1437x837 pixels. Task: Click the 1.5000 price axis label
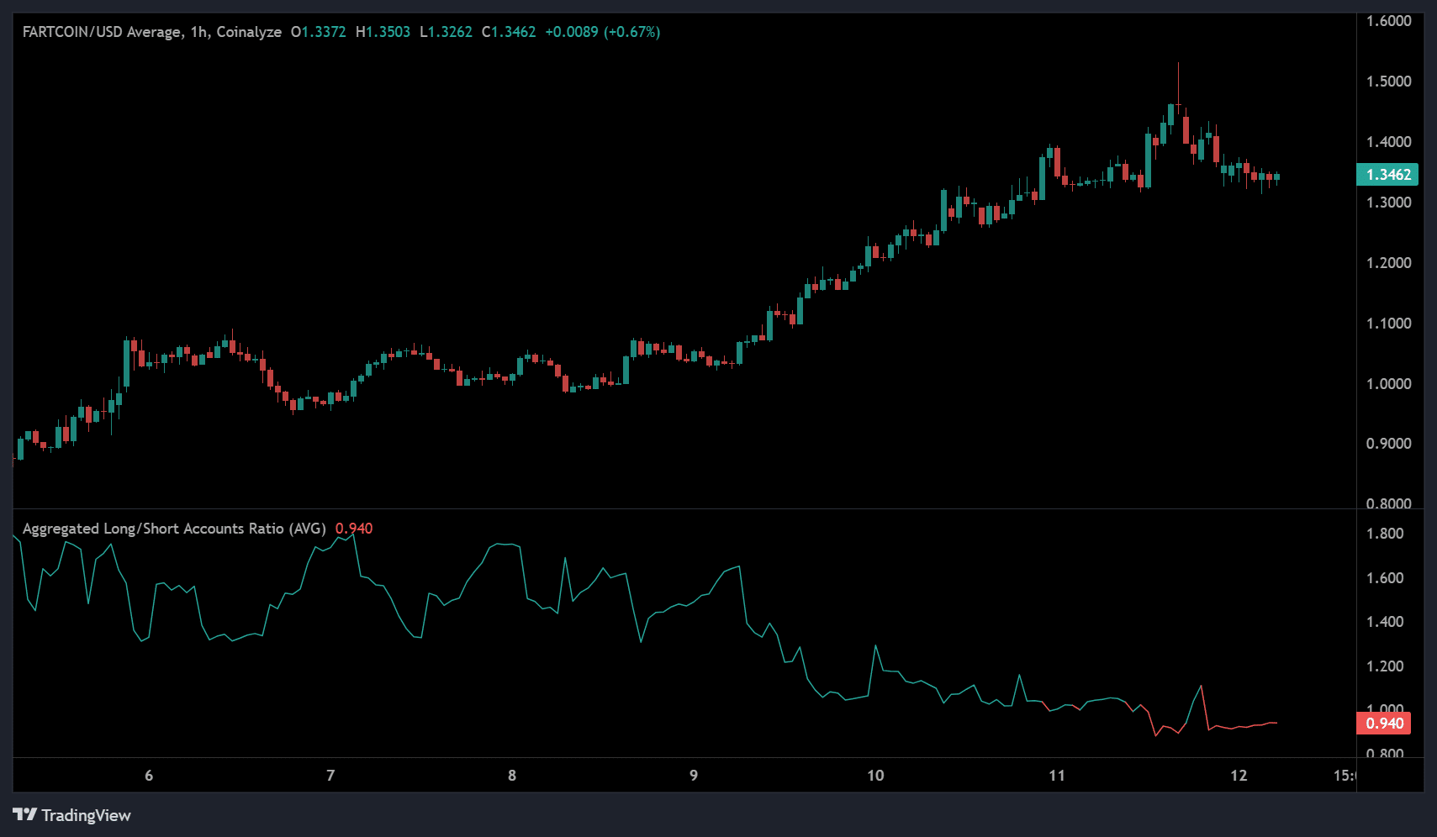click(x=1388, y=82)
